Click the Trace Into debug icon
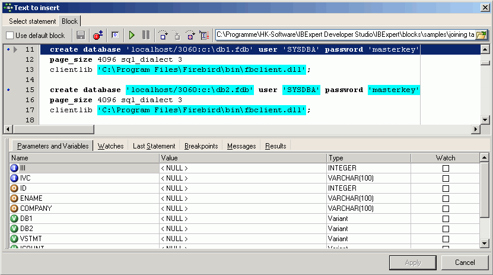The height and width of the screenshot is (275, 493). click(x=177, y=36)
